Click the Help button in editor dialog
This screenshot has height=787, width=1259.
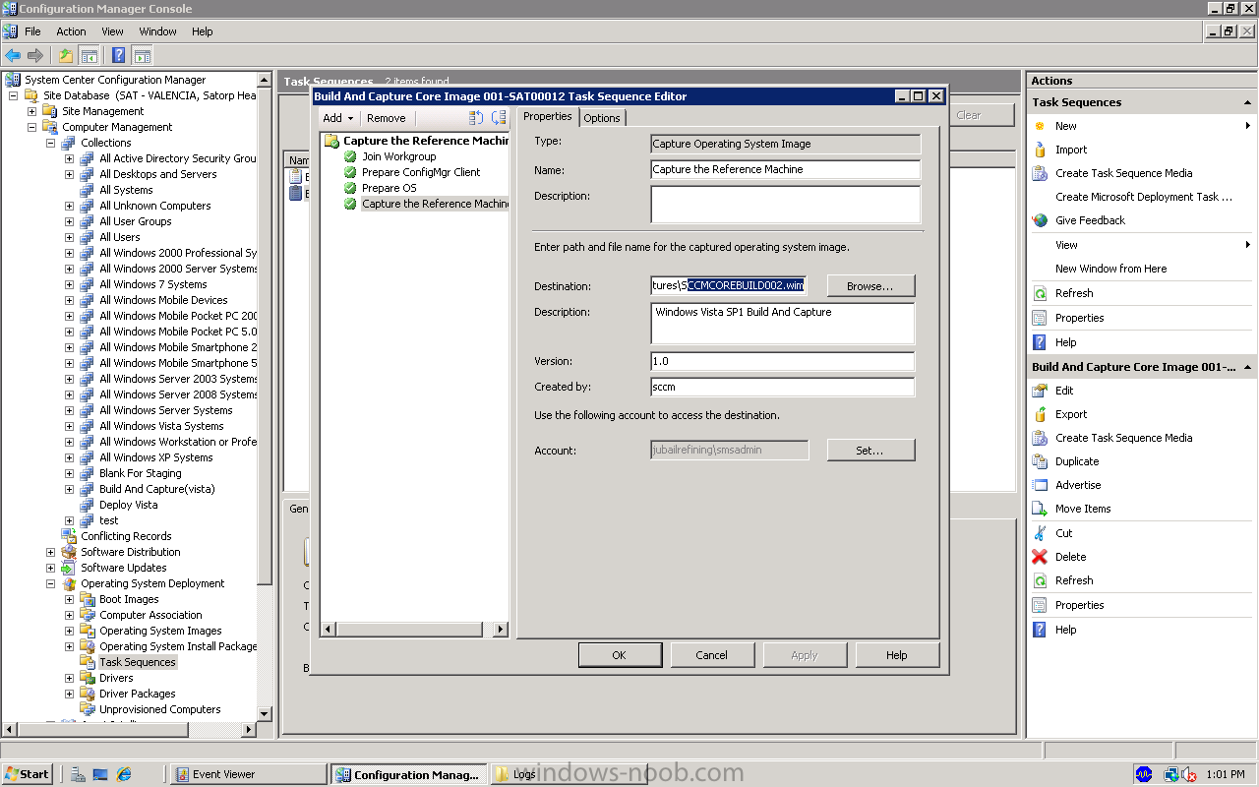click(x=896, y=655)
